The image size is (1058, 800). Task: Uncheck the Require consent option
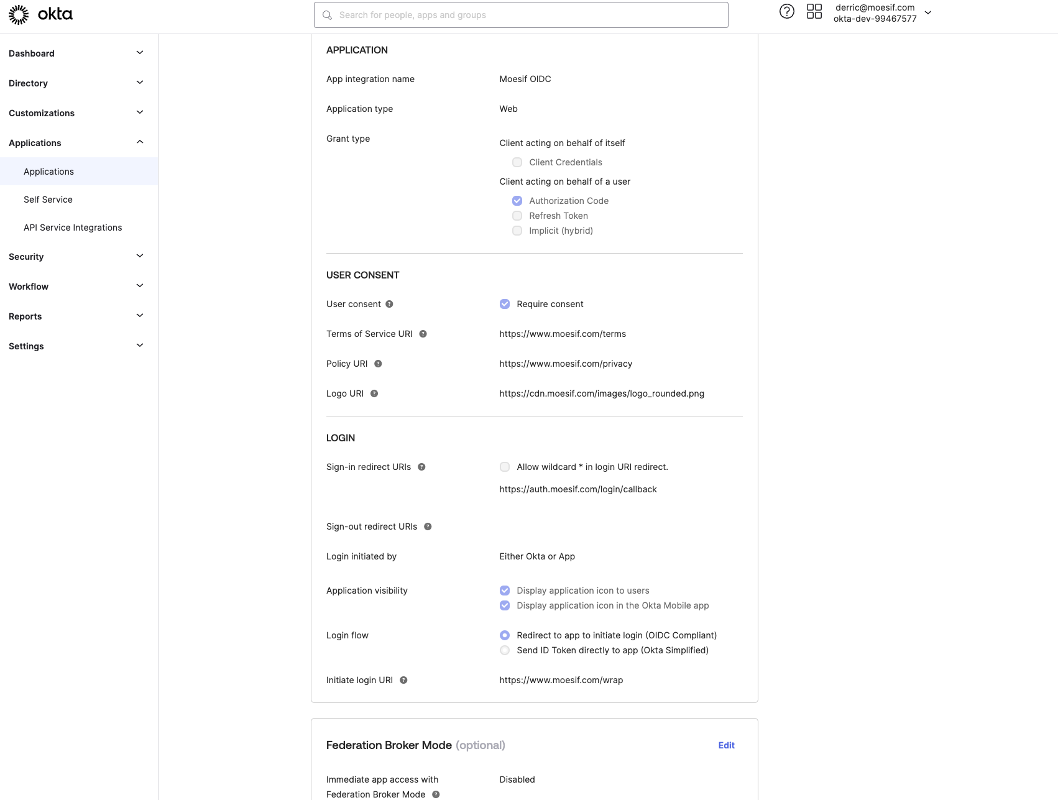(x=504, y=304)
